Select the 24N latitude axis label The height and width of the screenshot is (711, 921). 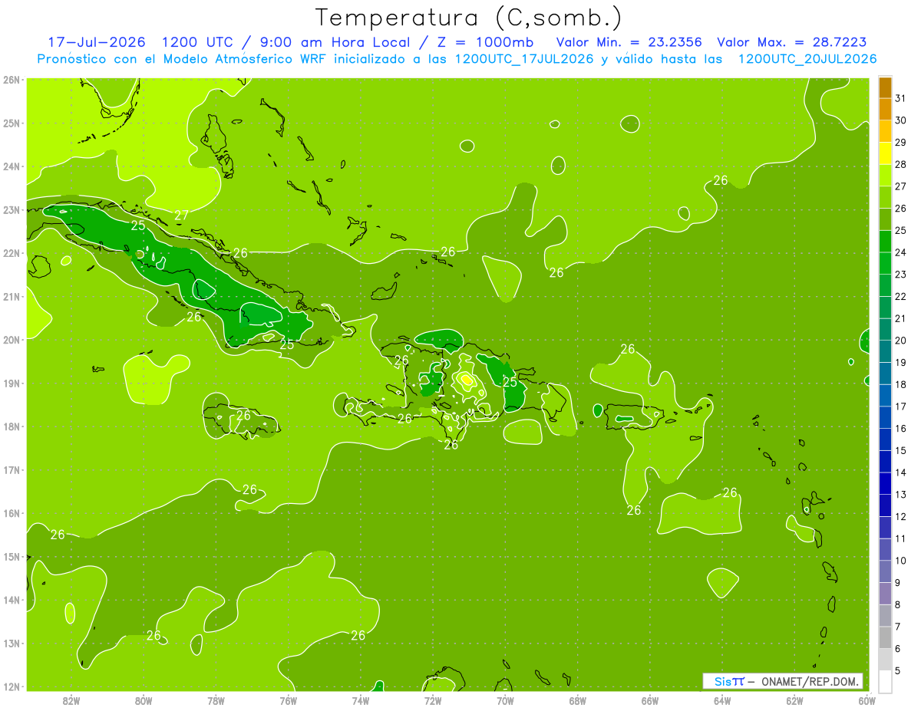pyautogui.click(x=12, y=166)
